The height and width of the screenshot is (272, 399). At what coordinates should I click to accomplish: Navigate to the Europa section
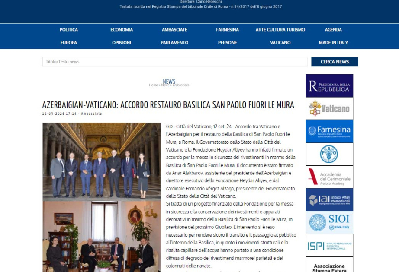pyautogui.click(x=69, y=43)
